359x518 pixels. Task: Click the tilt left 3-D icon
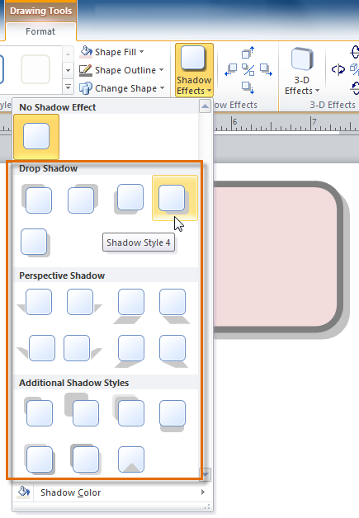click(338, 70)
